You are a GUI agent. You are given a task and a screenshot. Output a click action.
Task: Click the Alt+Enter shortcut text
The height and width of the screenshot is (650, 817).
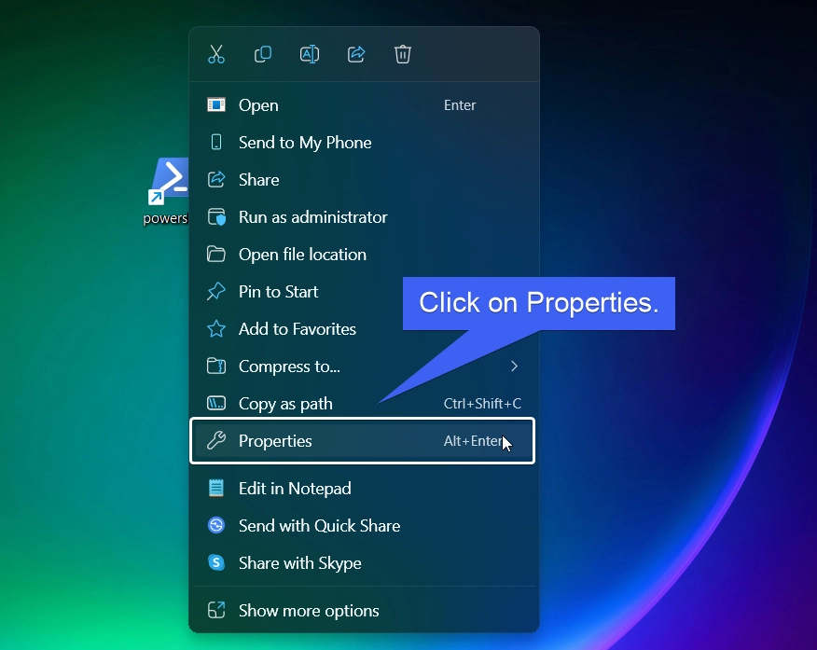pos(473,441)
